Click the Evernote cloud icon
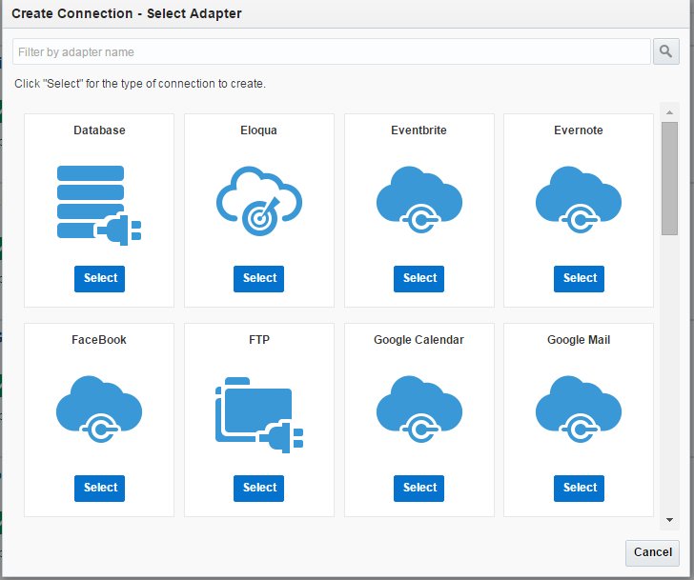694x580 pixels. [x=579, y=200]
